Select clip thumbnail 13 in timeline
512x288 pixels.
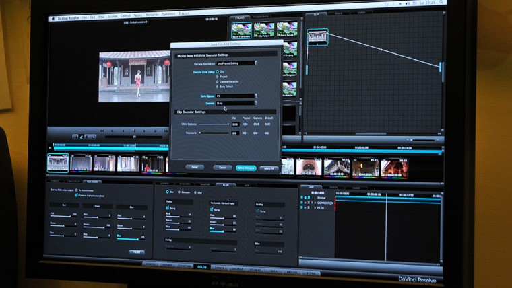click(365, 168)
